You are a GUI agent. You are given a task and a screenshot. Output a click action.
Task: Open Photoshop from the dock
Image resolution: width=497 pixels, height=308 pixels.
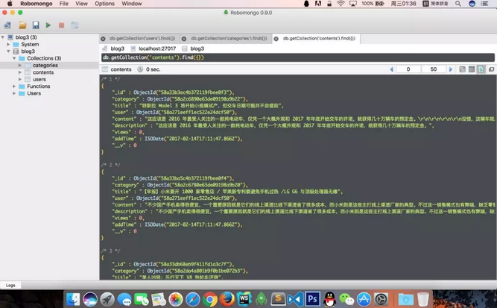[x=312, y=299]
